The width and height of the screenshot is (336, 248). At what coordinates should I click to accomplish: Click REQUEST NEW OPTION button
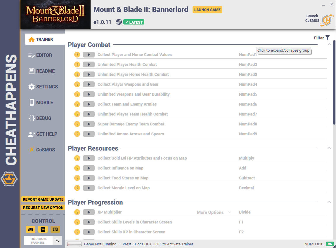[x=43, y=207]
